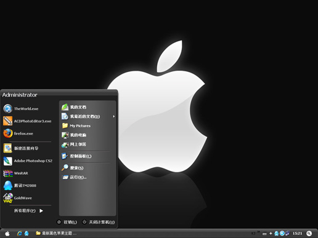Open the QQ penguin quick launch icon
This screenshot has width=318, height=238.
26,233
